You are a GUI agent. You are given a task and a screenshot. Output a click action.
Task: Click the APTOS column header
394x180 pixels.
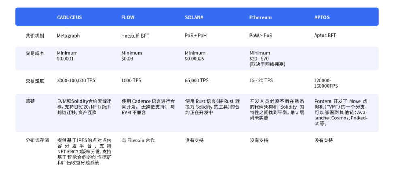323,18
